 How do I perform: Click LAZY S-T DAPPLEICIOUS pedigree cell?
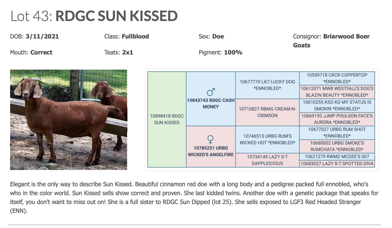pos(267,160)
